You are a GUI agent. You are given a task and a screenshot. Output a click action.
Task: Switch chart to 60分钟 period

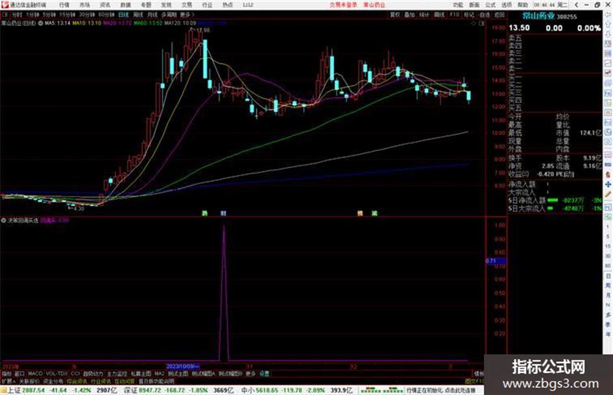coord(106,14)
